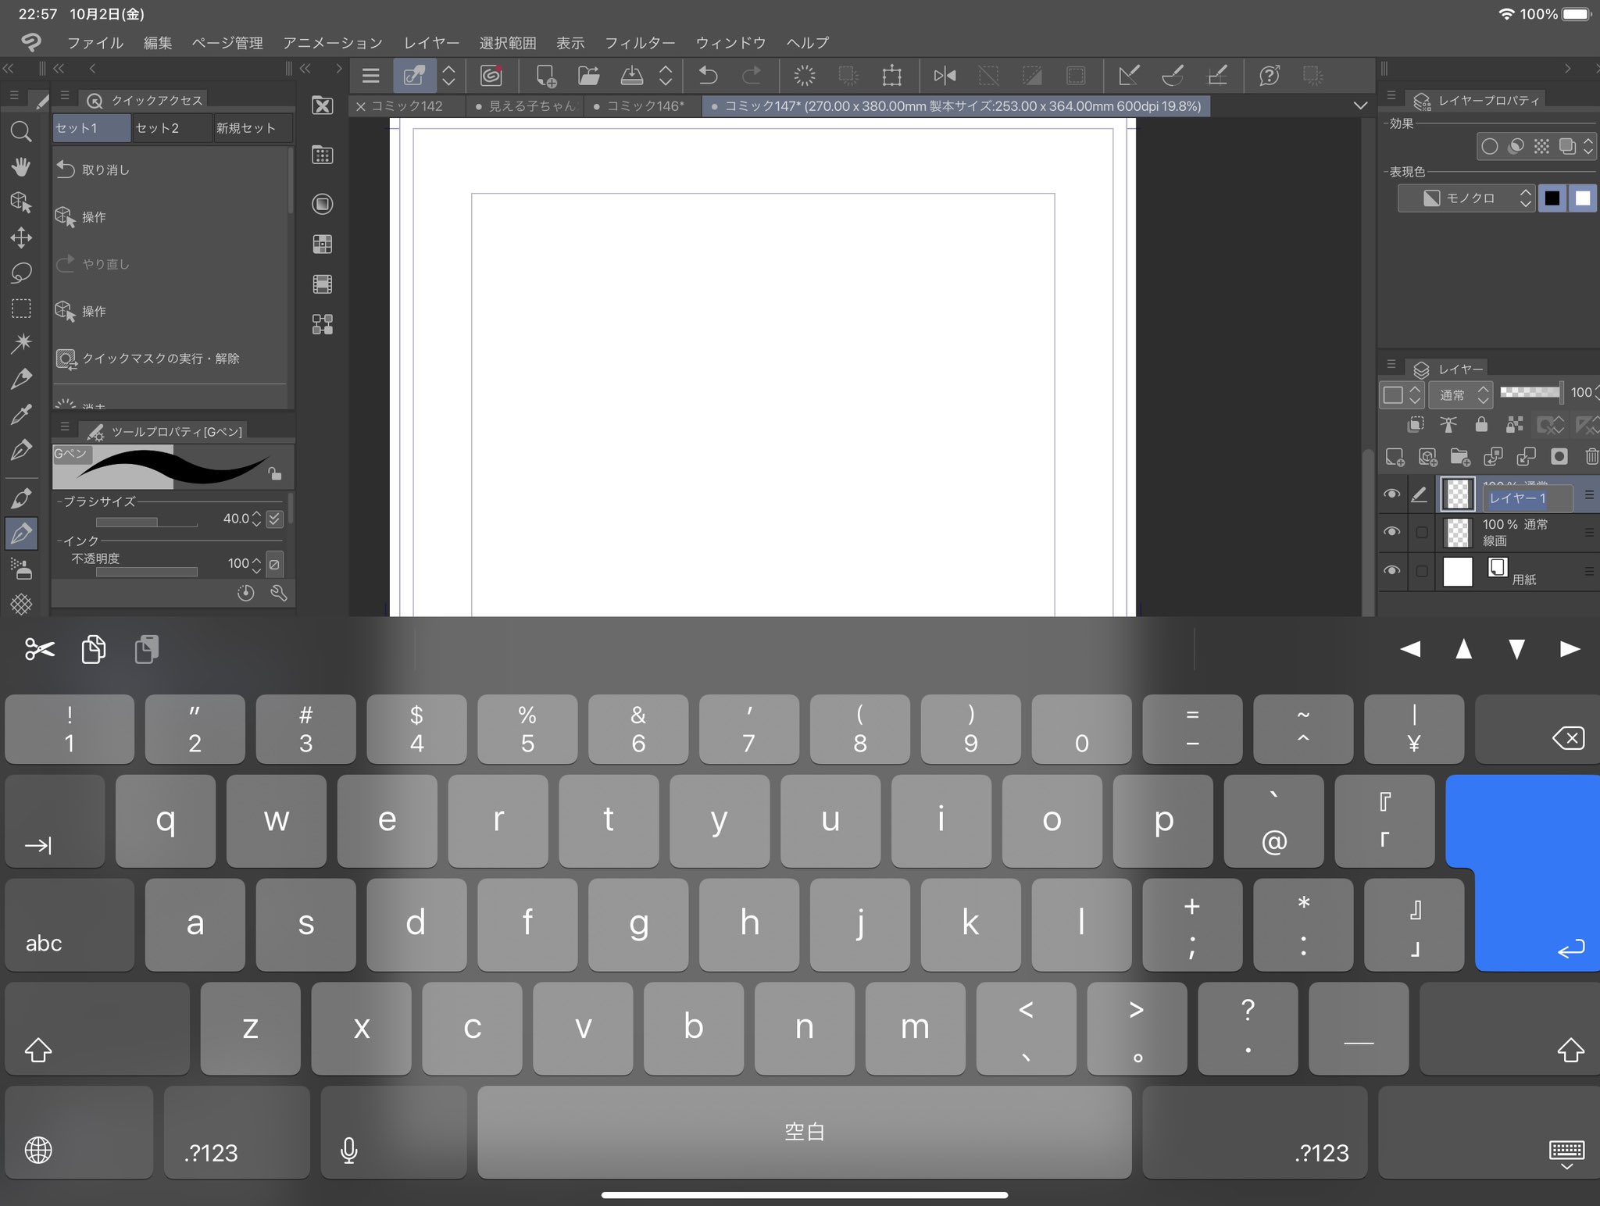The image size is (1600, 1206).
Task: Open the モノクロ expression color dropdown
Action: 1466,198
